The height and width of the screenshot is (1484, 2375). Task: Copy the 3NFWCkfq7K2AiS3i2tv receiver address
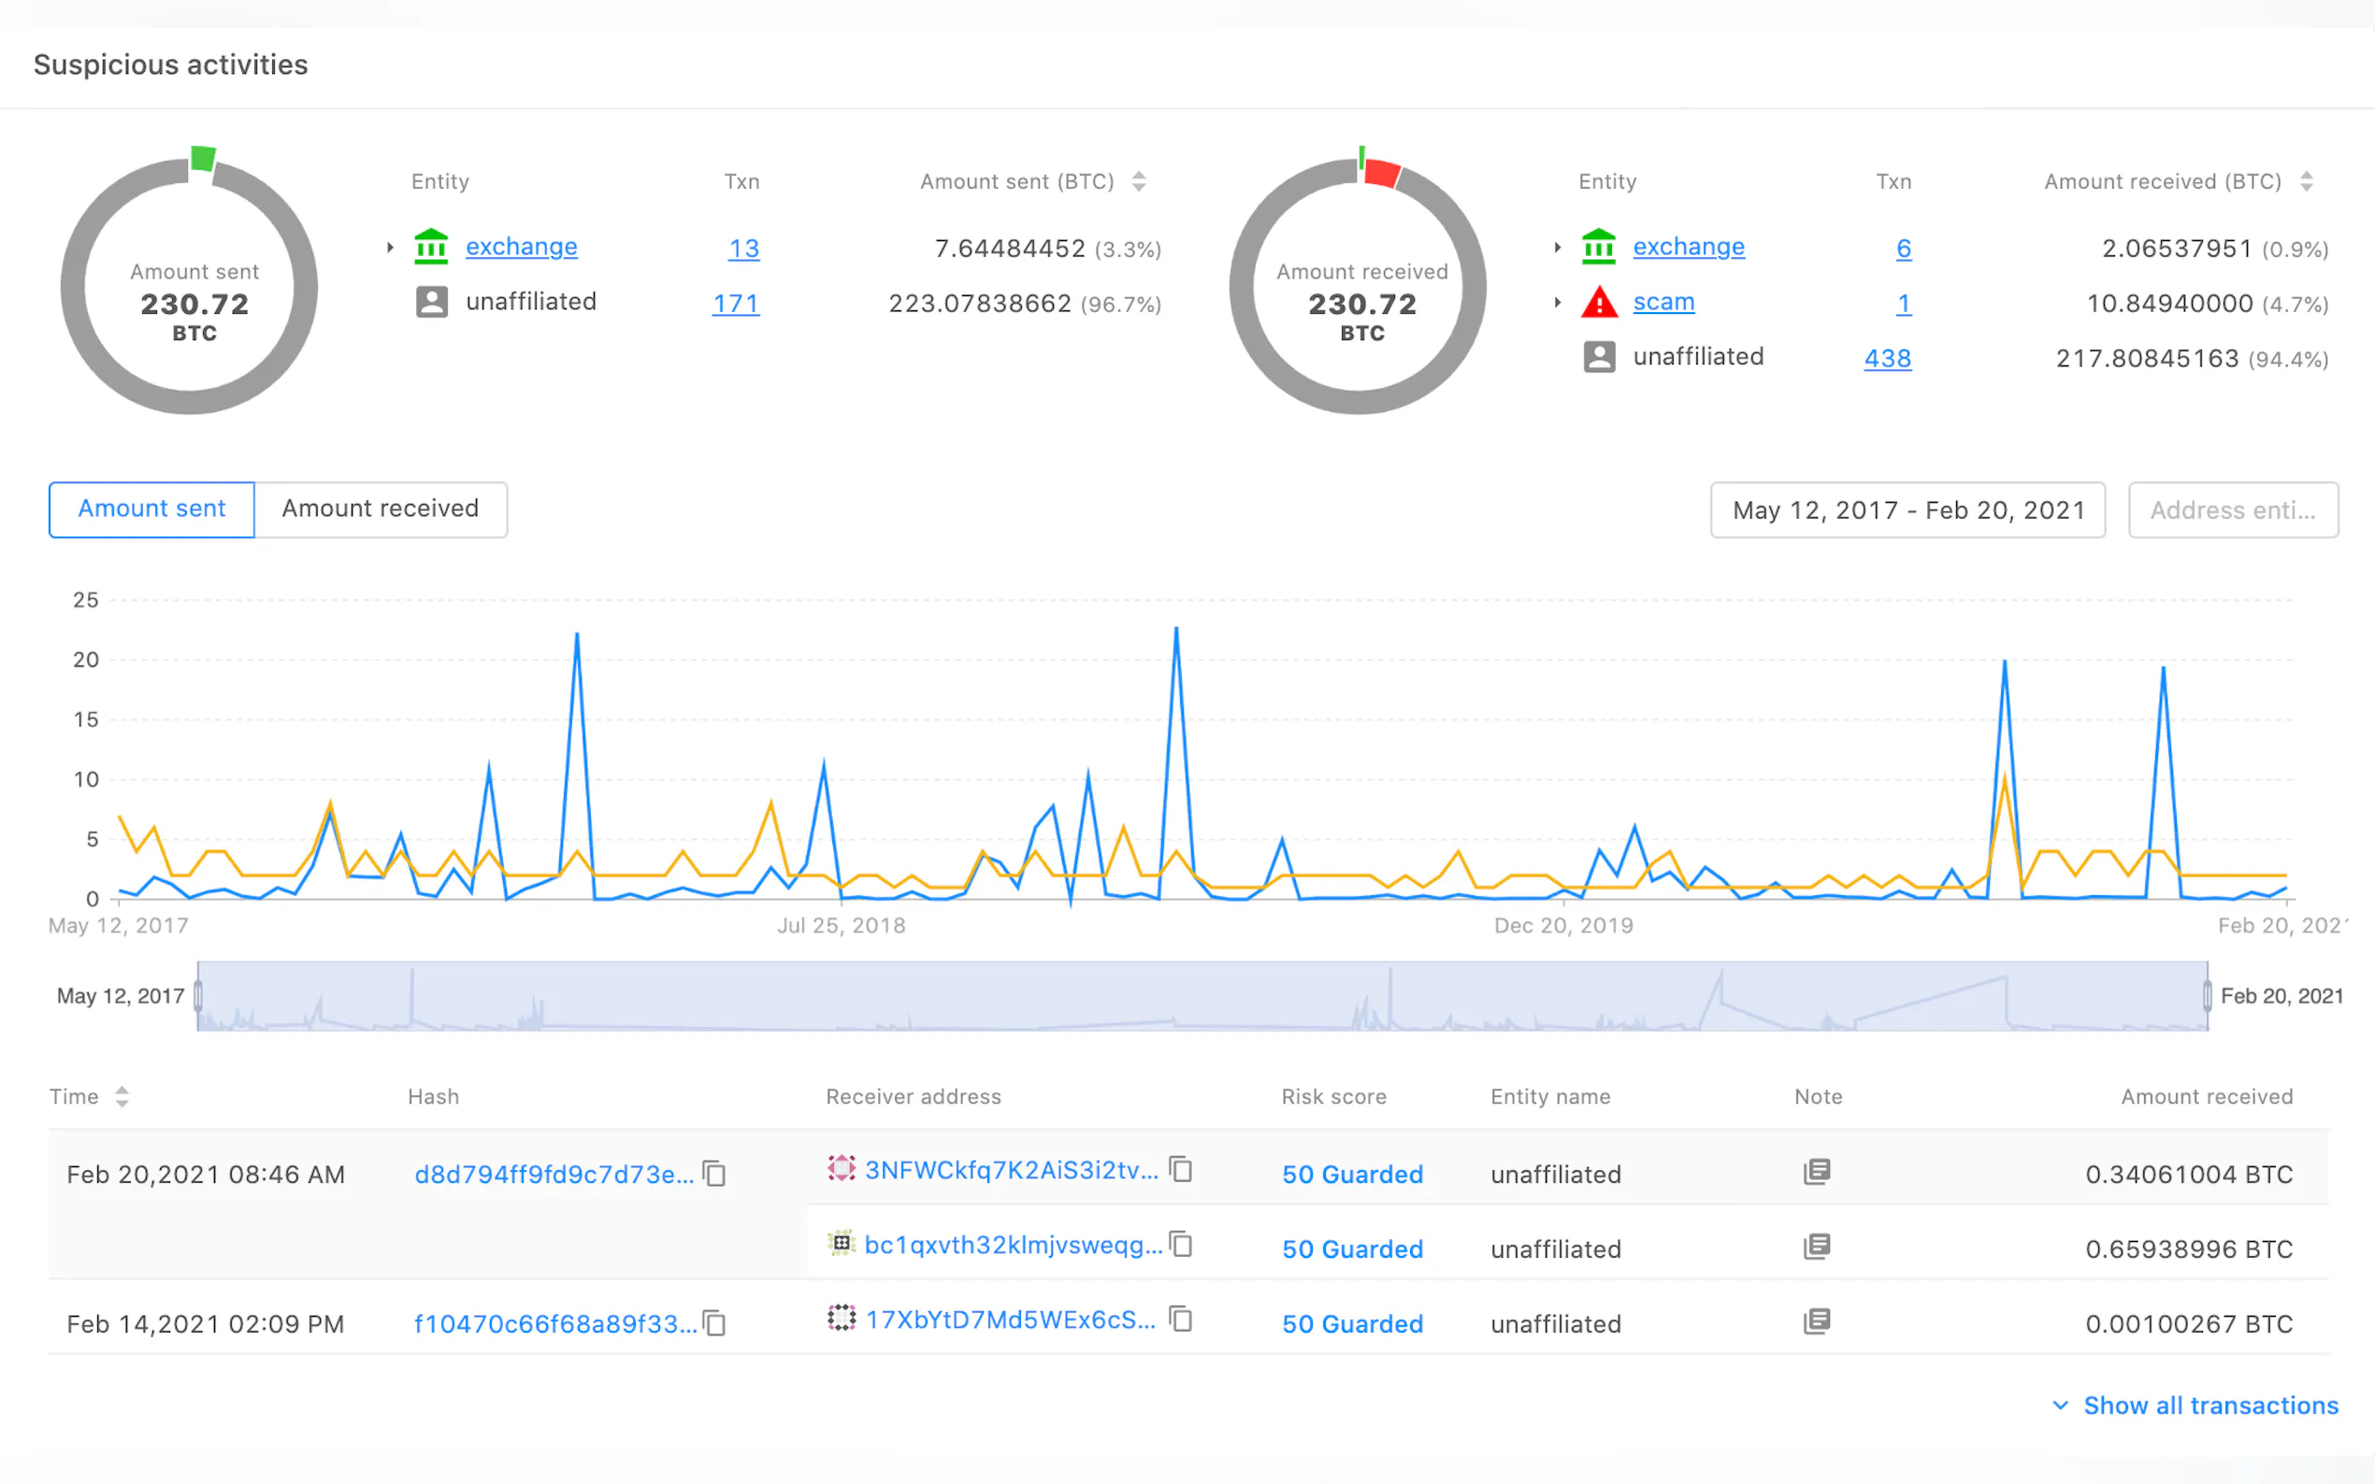pos(1181,1170)
